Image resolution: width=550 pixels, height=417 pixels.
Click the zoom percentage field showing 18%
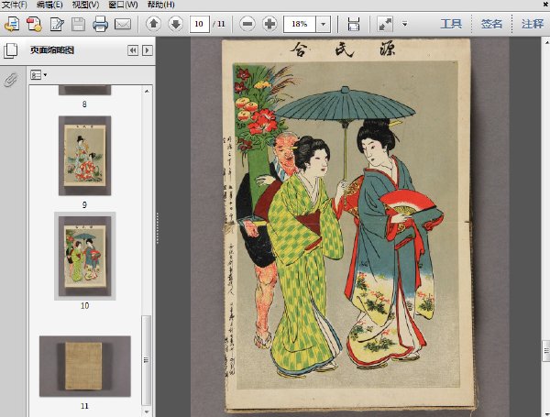click(x=300, y=24)
